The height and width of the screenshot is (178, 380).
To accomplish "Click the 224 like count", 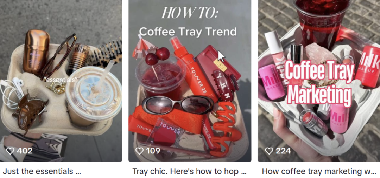I will pyautogui.click(x=283, y=151).
